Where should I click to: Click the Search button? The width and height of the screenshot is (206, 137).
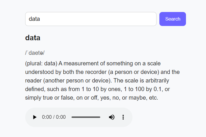(x=173, y=19)
